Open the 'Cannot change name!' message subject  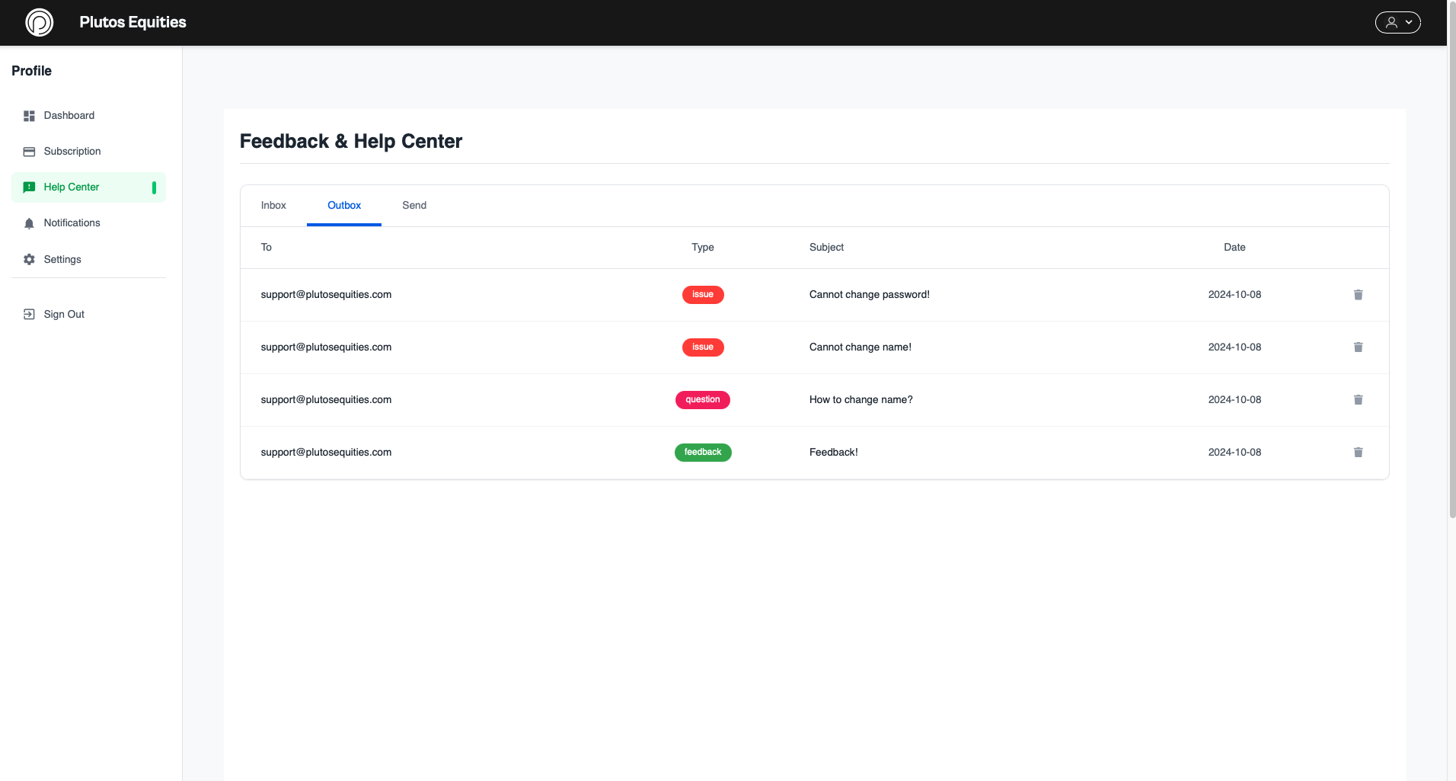[x=860, y=347]
